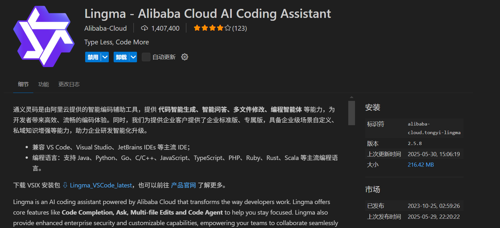Open the Lingma_VSCode_latest download link
This screenshot has height=228, width=500.
[101, 185]
